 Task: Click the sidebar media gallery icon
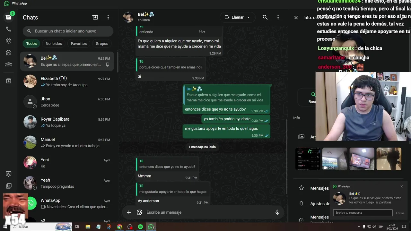pos(9,186)
